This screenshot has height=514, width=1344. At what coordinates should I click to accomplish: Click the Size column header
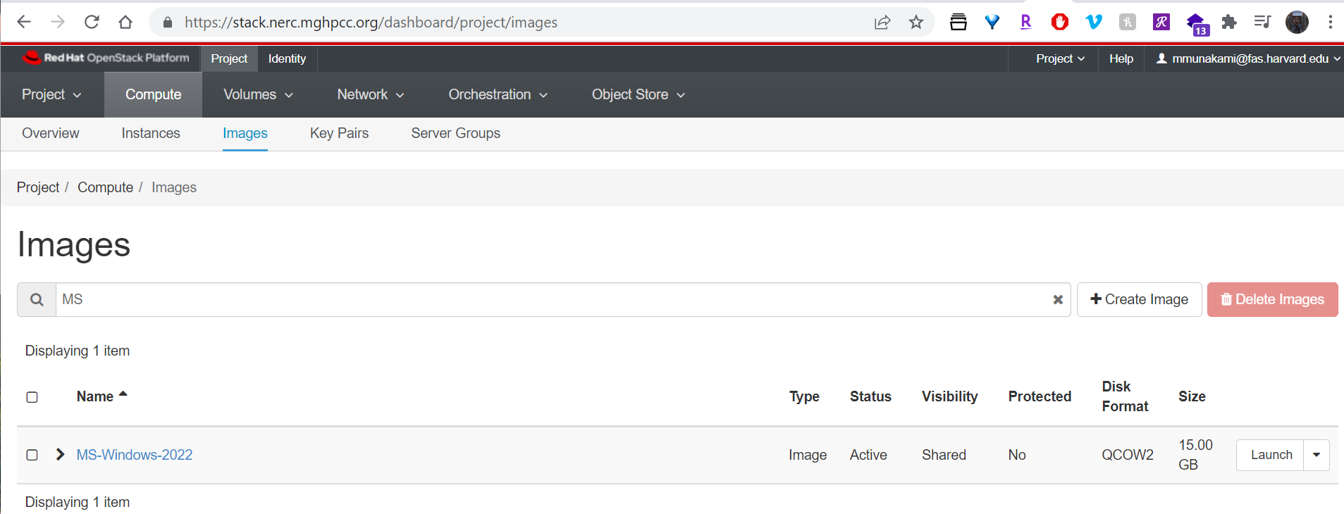click(x=1192, y=396)
